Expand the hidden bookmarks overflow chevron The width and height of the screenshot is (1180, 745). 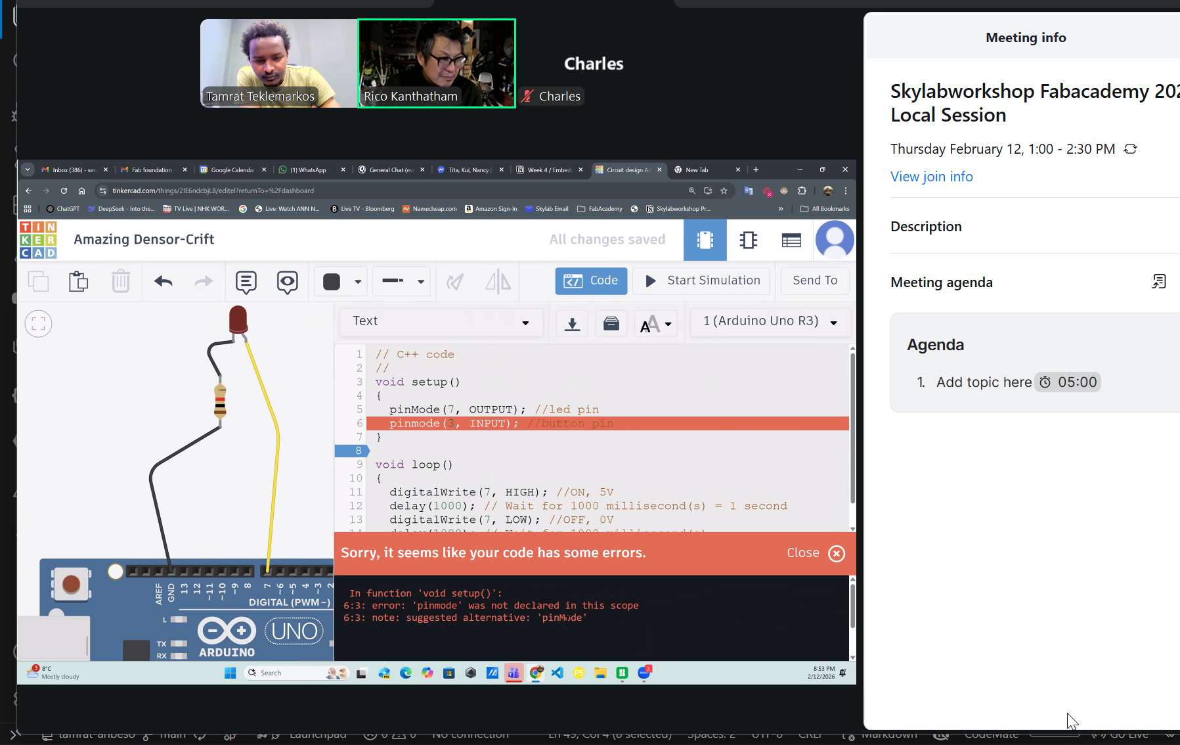point(781,209)
